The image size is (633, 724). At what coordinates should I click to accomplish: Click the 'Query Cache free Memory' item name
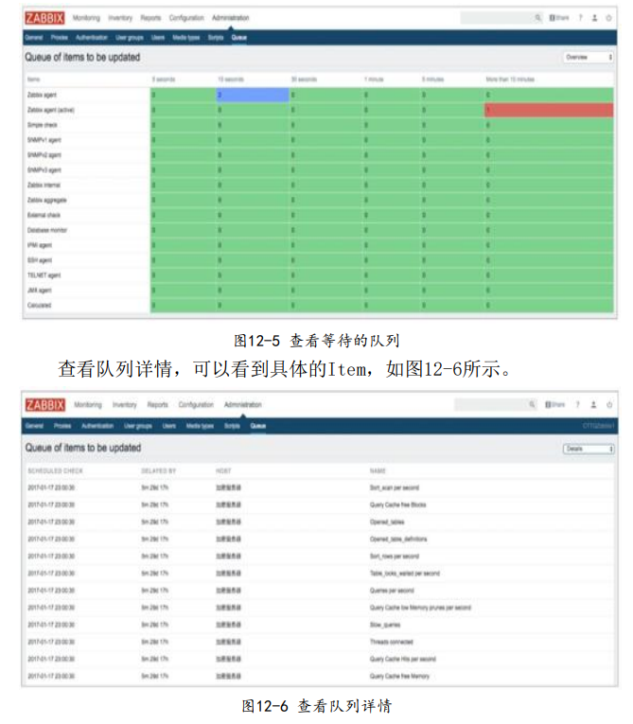coord(399,676)
